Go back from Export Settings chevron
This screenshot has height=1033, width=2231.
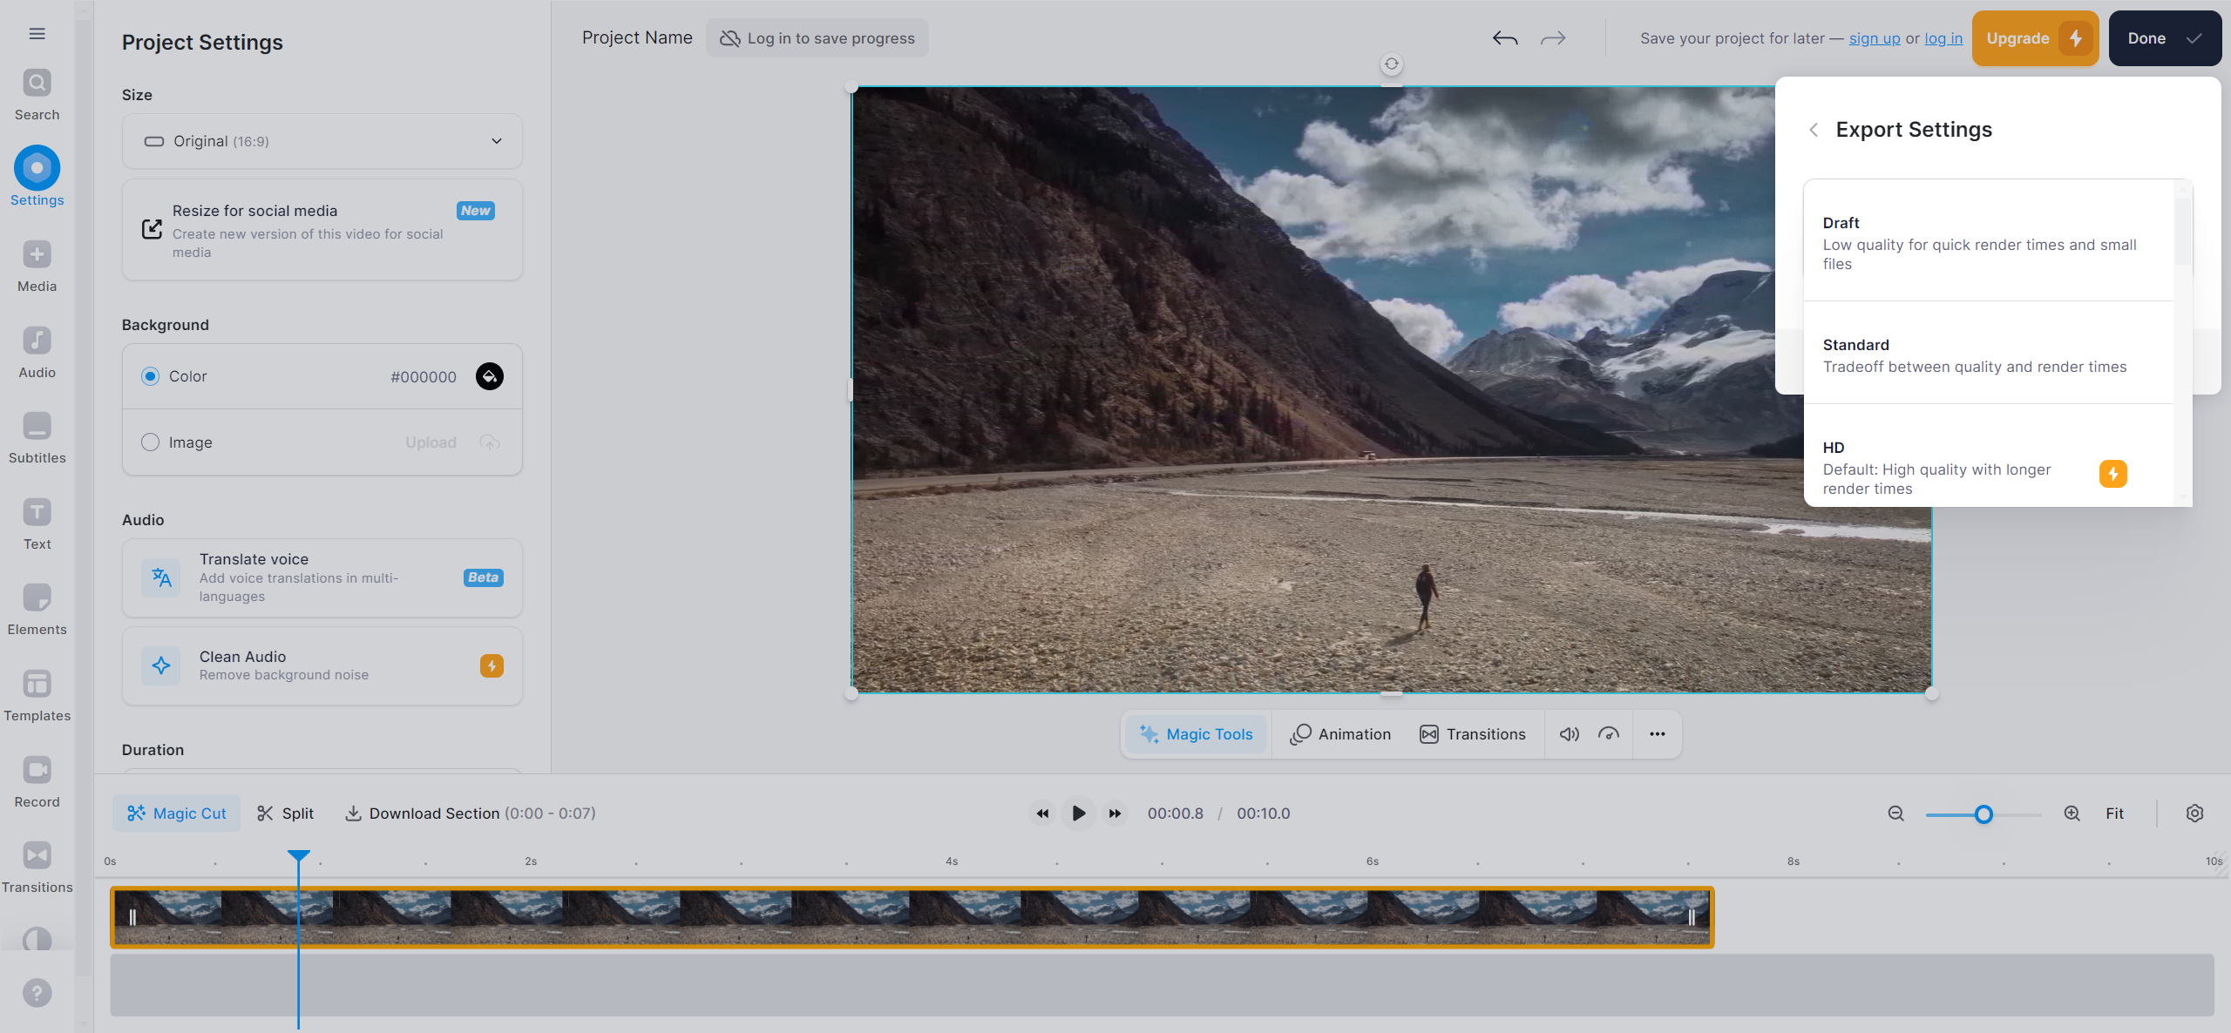[1814, 130]
